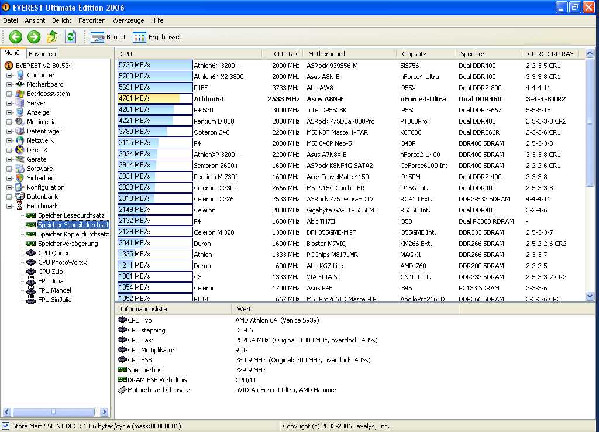Switch to the Favoriten sidebar tab

point(42,53)
